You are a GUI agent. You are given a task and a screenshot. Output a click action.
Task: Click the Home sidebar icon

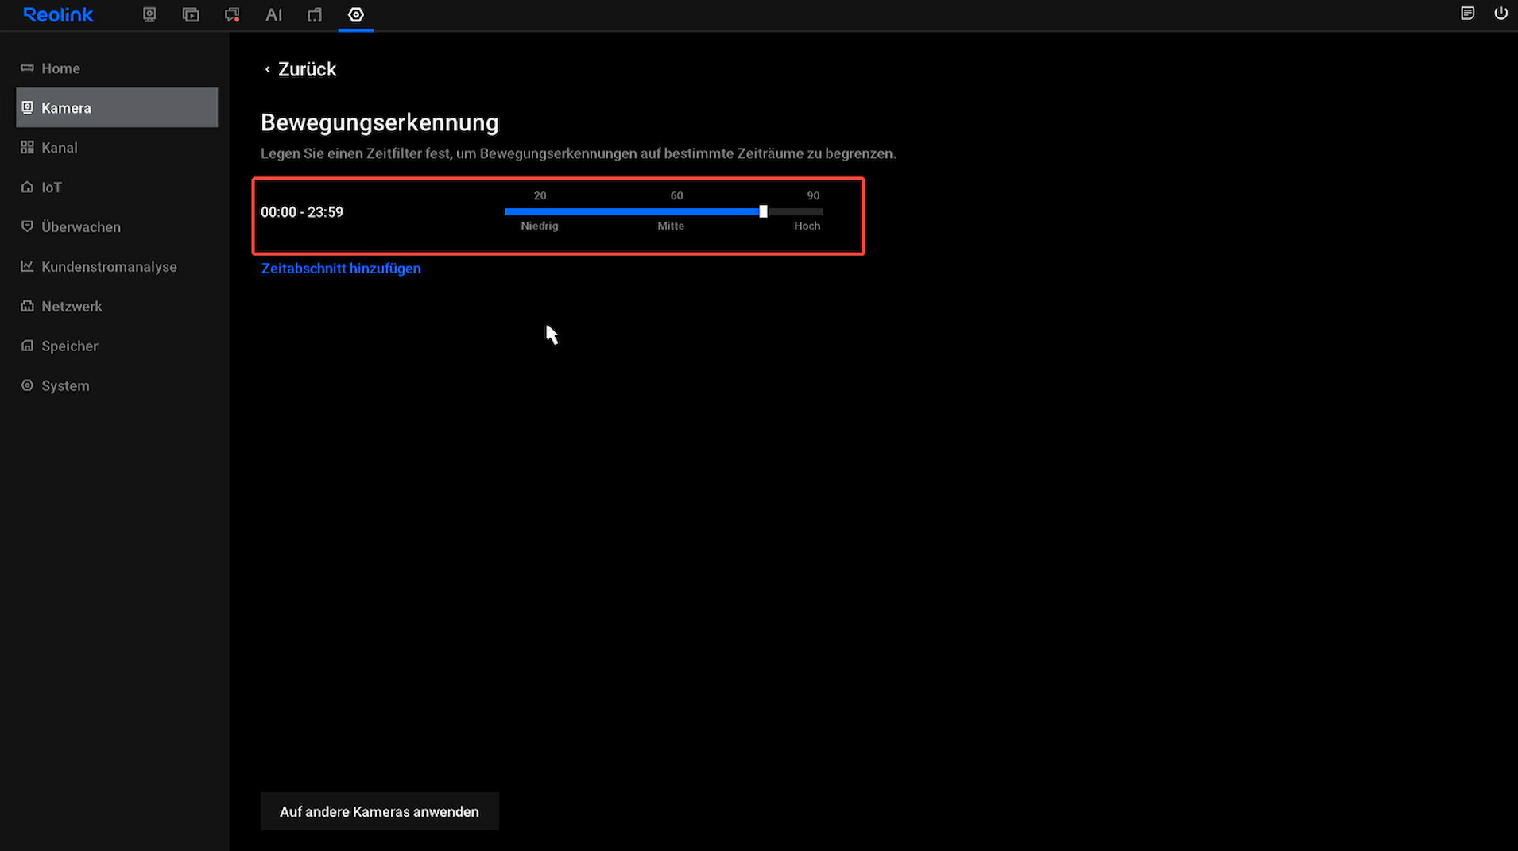coord(27,68)
